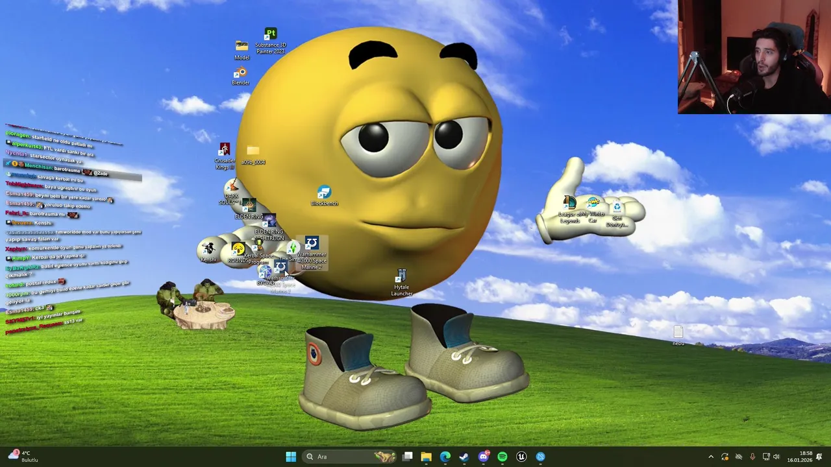
Task: Select the a09b_0004 folder icon
Action: tap(253, 156)
